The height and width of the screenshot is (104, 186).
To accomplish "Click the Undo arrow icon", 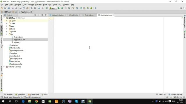I will (13, 8).
